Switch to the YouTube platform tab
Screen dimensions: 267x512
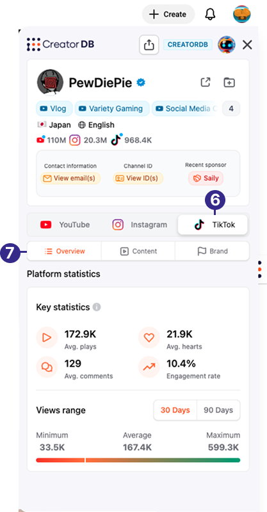click(x=65, y=225)
